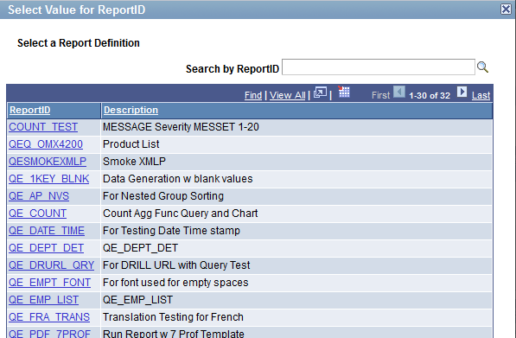516x338 pixels.
Task: Click 'Translation Testing for French' text
Action: click(173, 317)
